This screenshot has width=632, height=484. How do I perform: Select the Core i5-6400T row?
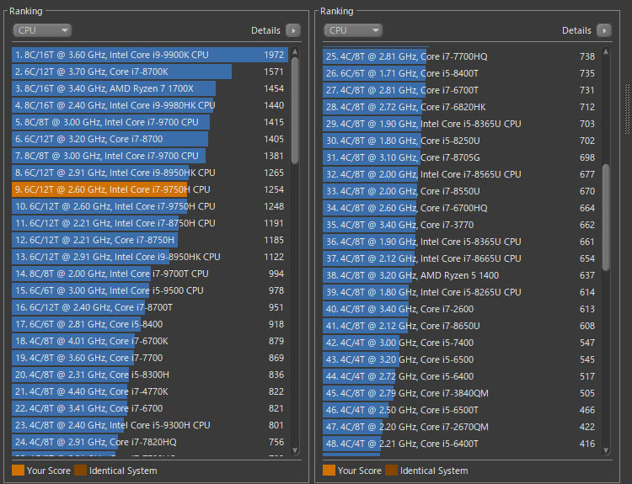point(461,444)
